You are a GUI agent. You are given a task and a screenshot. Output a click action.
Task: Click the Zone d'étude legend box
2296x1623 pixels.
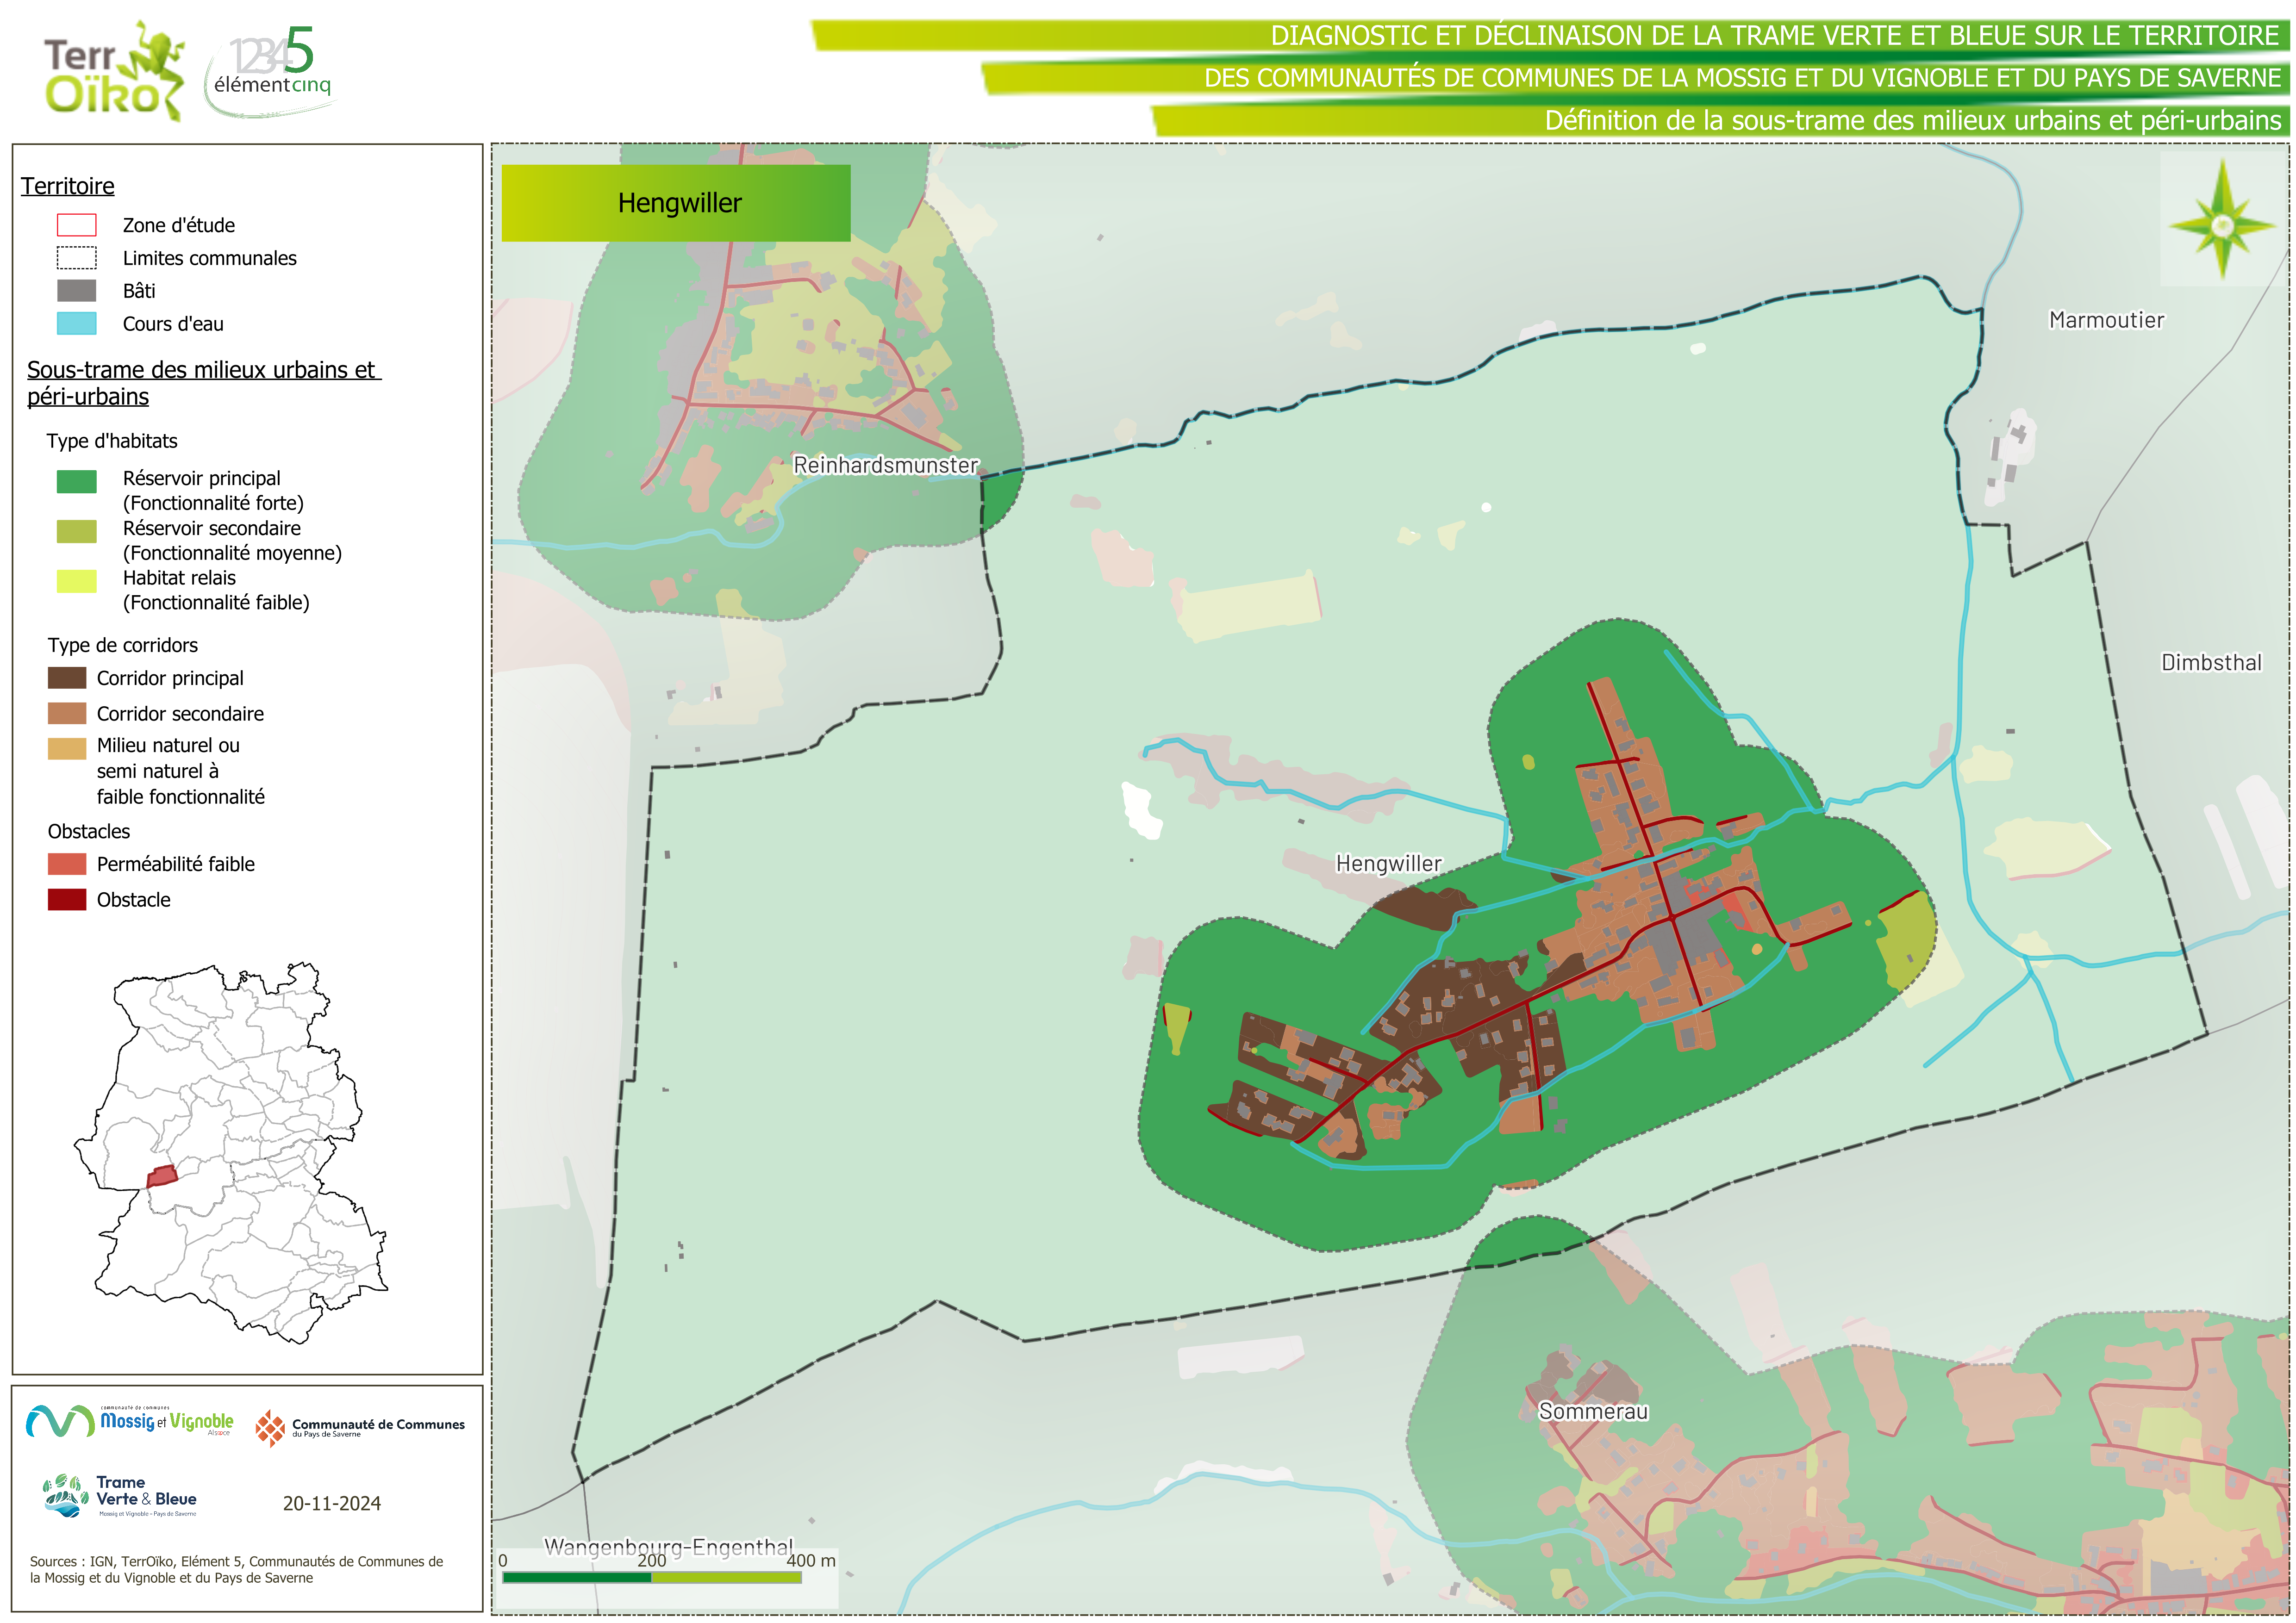coord(77,225)
